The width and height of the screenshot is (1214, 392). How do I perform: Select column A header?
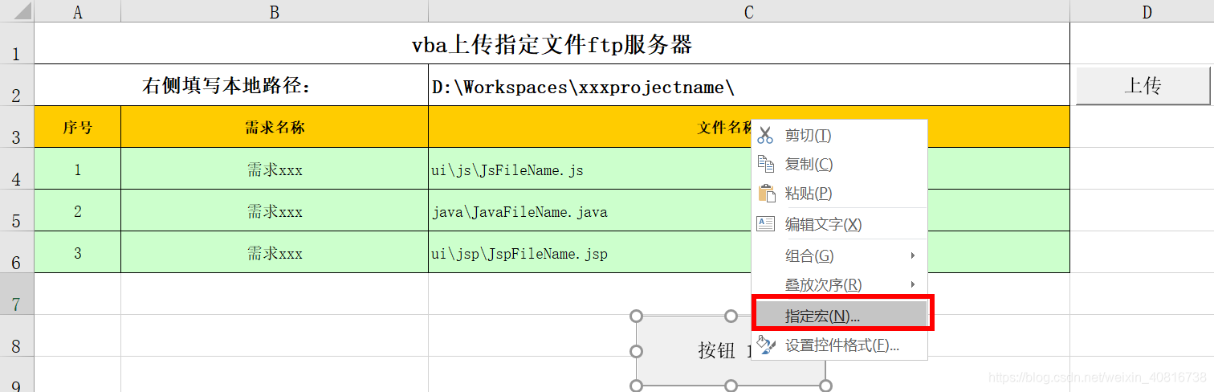pos(78,11)
